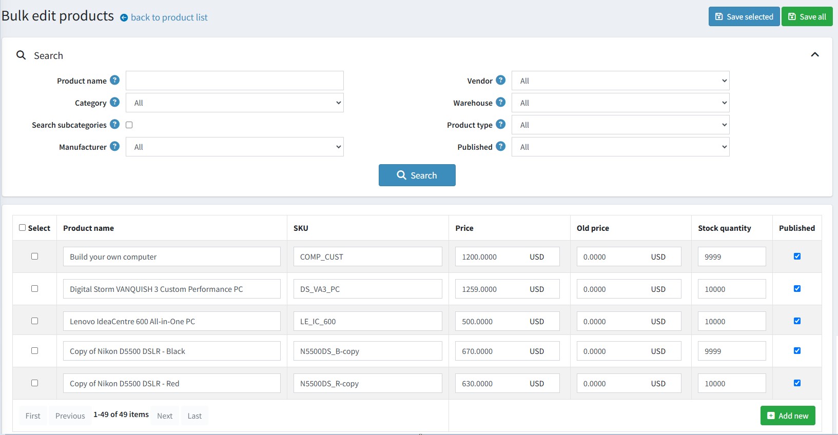Enable the Search subcategories checkbox
This screenshot has width=838, height=435.
point(129,125)
